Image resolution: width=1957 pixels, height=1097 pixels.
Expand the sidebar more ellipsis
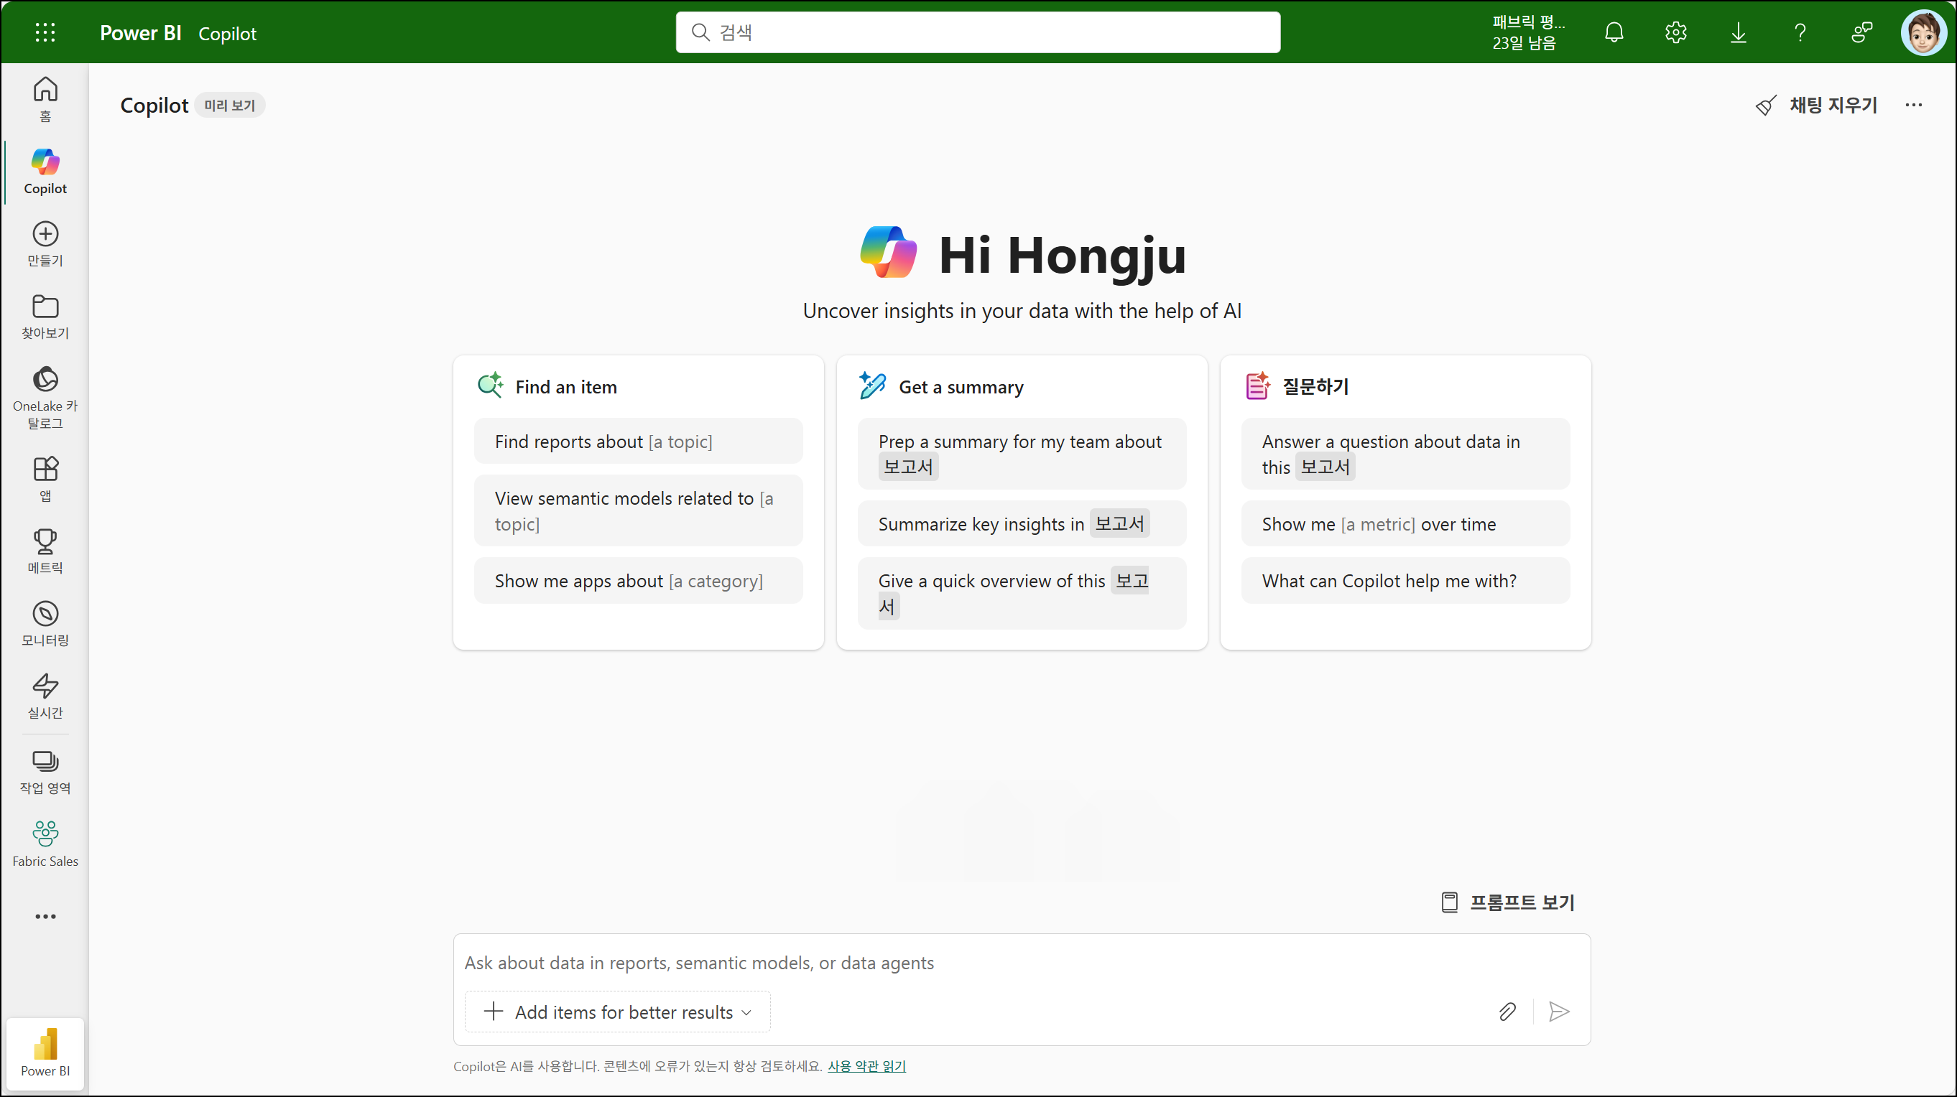(45, 916)
